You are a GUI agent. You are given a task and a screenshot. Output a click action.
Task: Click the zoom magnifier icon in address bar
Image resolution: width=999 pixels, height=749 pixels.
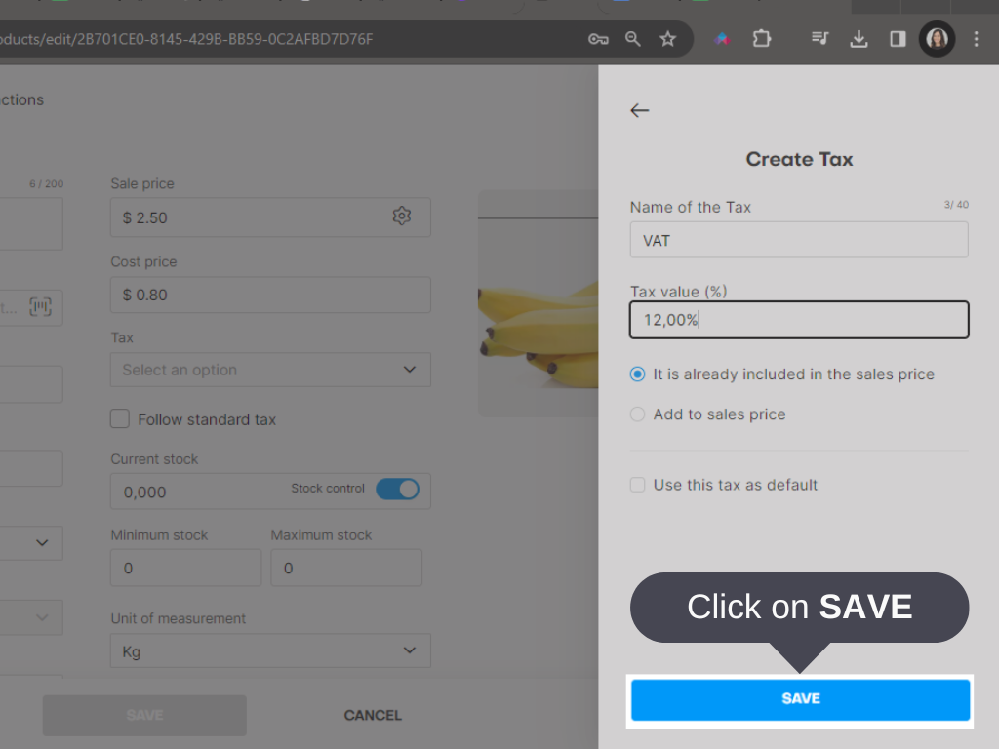pyautogui.click(x=632, y=39)
